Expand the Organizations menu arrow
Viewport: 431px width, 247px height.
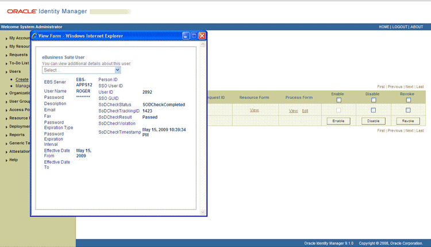click(6, 94)
